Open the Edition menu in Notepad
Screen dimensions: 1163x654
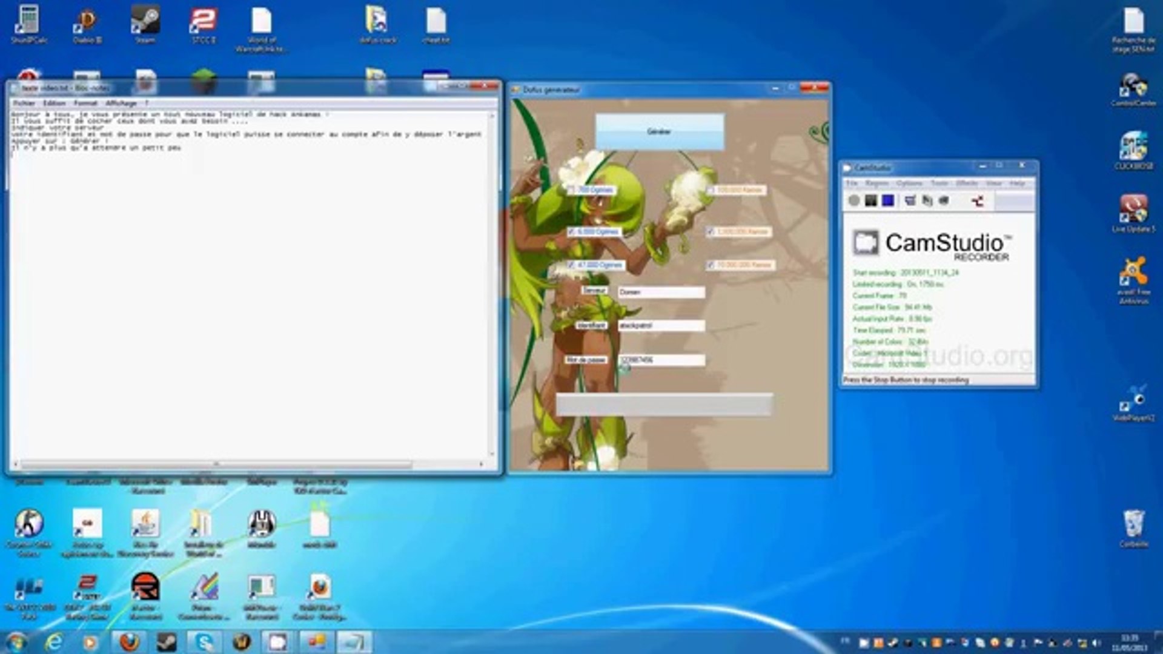click(55, 103)
